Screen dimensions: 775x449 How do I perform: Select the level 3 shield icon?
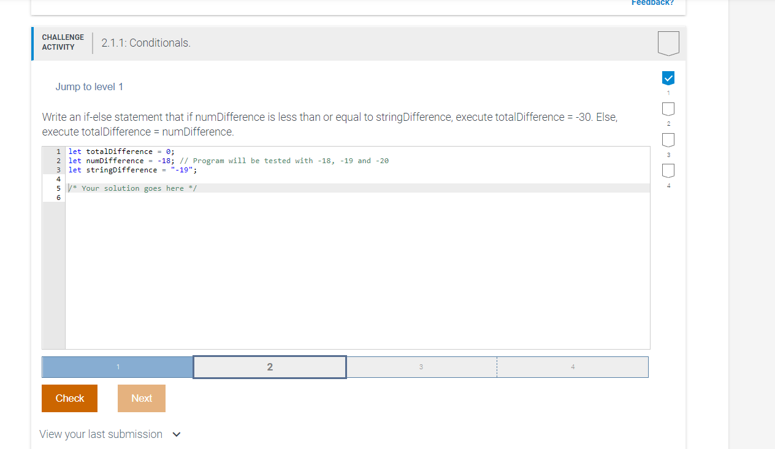(x=668, y=139)
